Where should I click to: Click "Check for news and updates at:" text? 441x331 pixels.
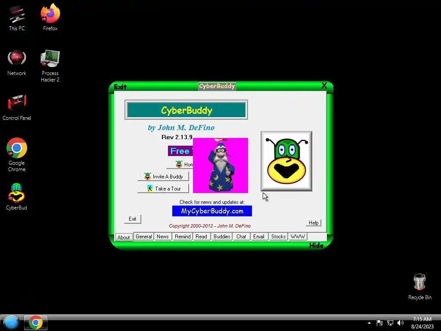pyautogui.click(x=212, y=202)
